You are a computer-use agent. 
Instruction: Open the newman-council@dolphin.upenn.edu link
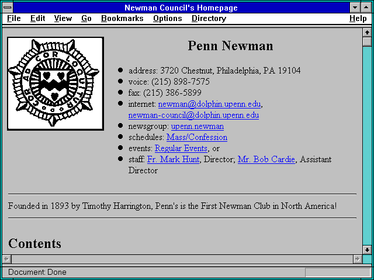(193, 115)
